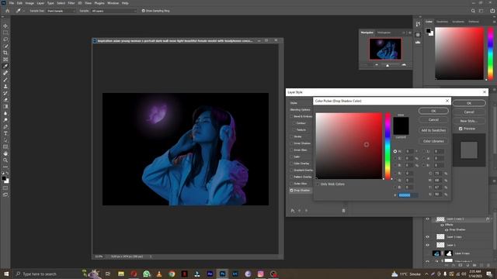Click OK in the Color Picker dialog

[x=433, y=111]
